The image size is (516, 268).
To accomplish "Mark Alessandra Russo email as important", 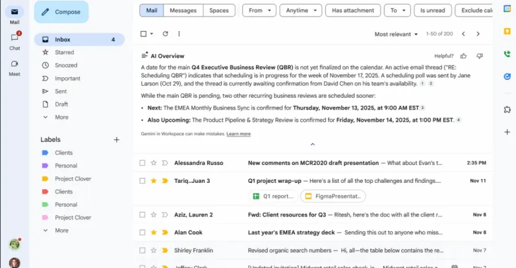I will tap(165, 163).
